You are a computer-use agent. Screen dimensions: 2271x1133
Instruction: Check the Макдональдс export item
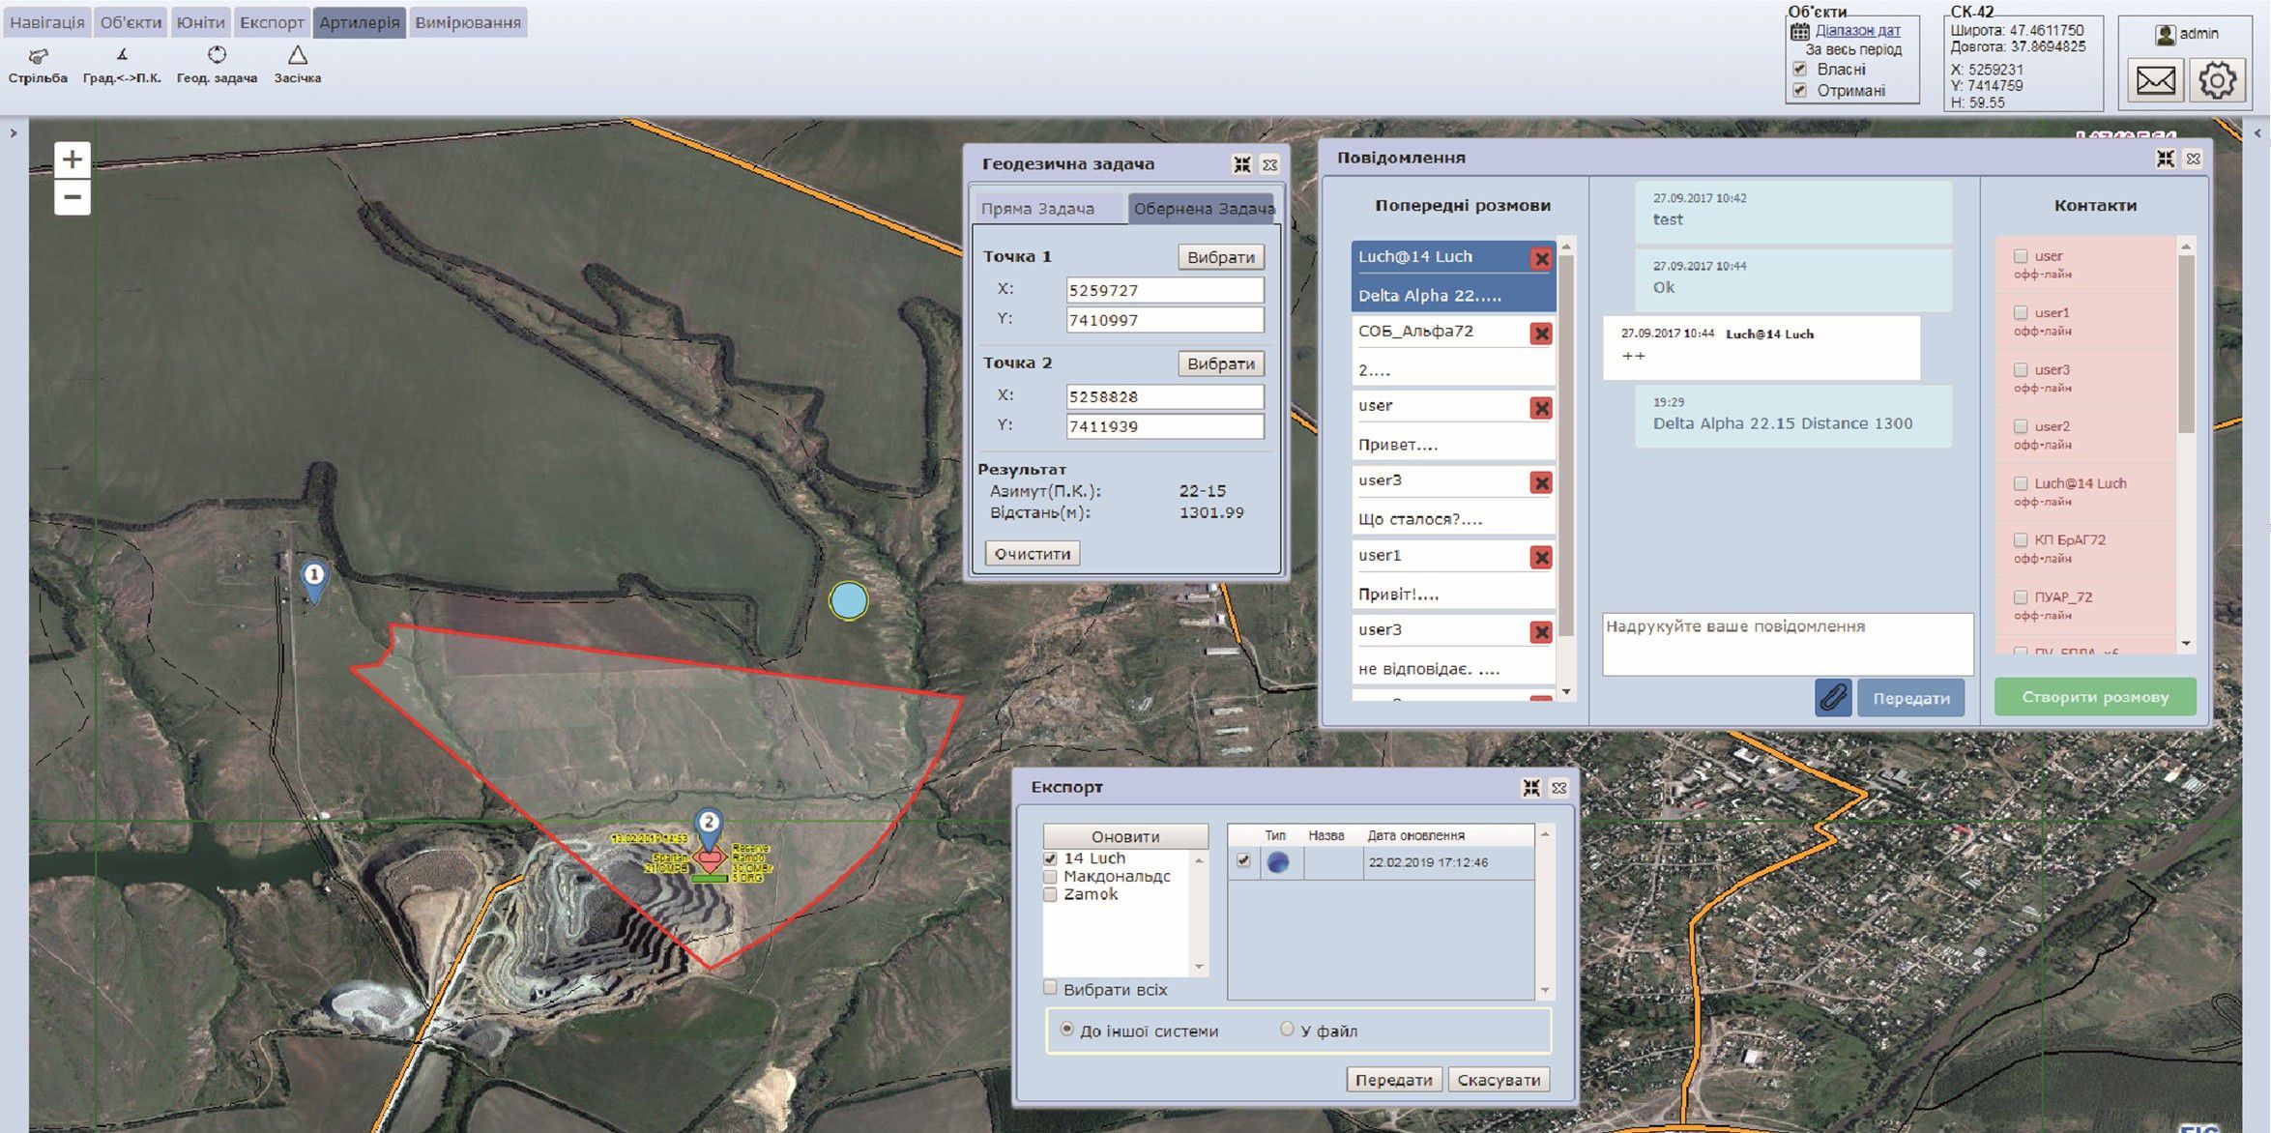[1051, 877]
